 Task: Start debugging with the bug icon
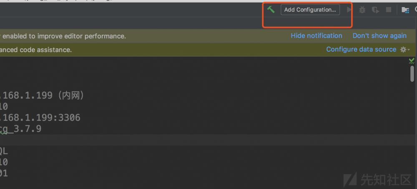click(362, 10)
